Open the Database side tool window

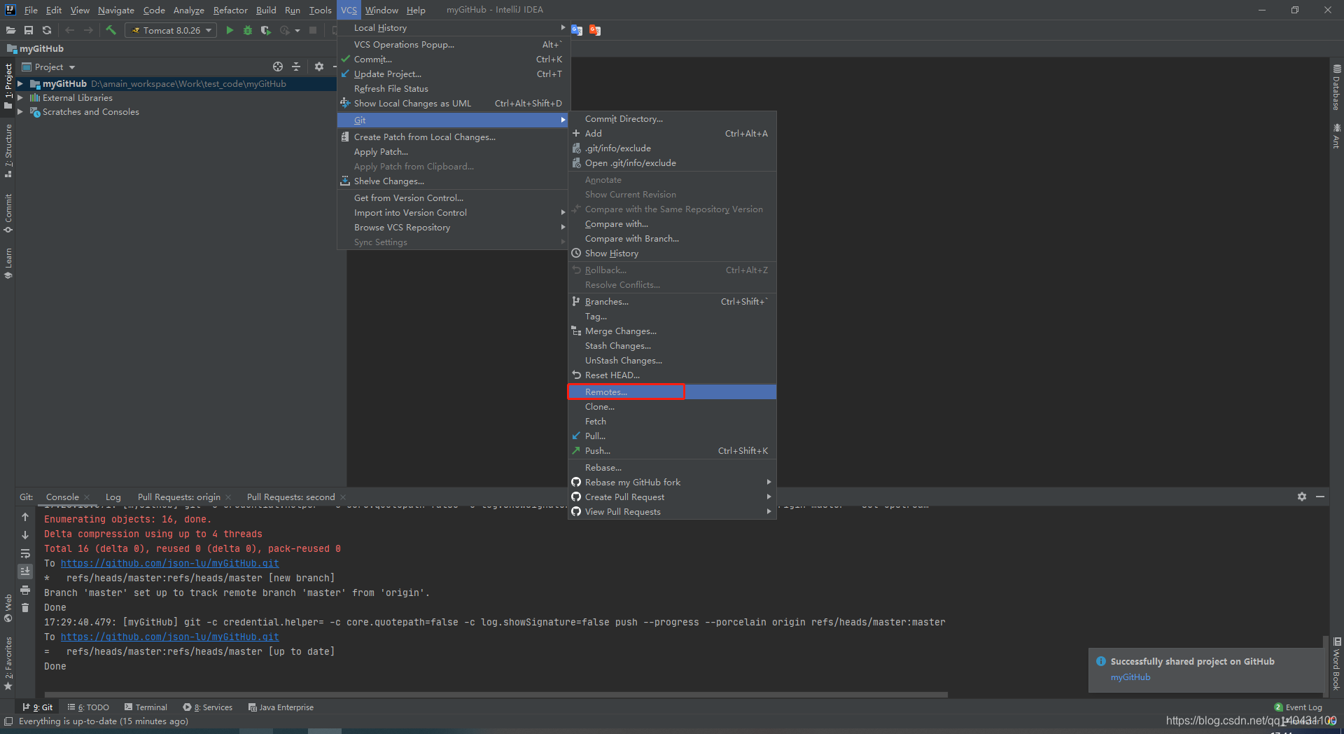(1336, 88)
